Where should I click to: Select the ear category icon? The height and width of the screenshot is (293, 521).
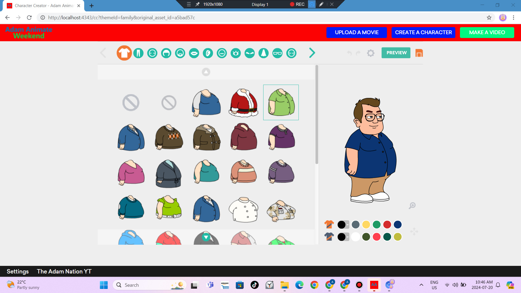(208, 53)
